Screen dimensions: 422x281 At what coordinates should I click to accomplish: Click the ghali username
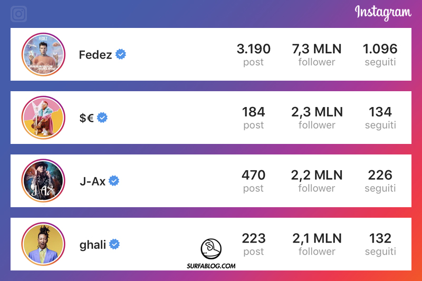point(93,245)
